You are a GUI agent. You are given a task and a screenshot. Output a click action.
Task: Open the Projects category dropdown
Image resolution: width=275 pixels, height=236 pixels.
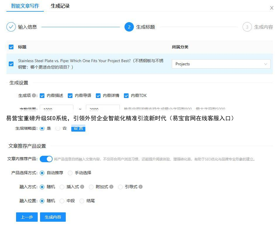click(x=221, y=64)
